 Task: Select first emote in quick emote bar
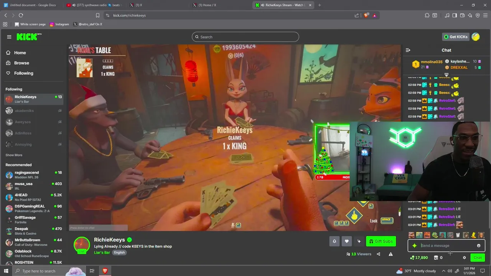coord(412,235)
